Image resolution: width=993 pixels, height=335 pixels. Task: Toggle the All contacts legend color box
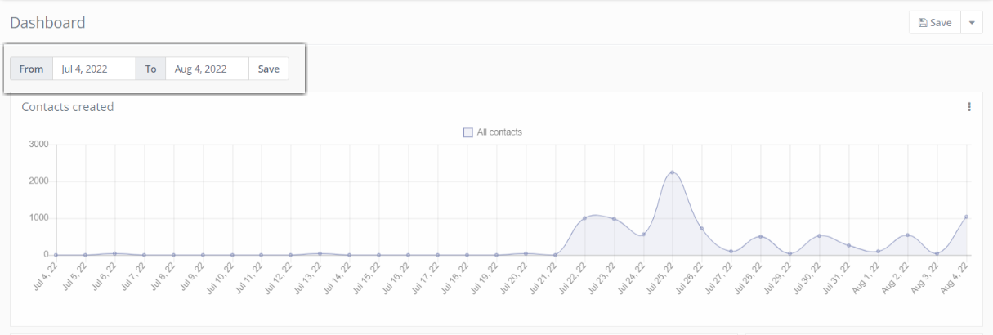468,132
